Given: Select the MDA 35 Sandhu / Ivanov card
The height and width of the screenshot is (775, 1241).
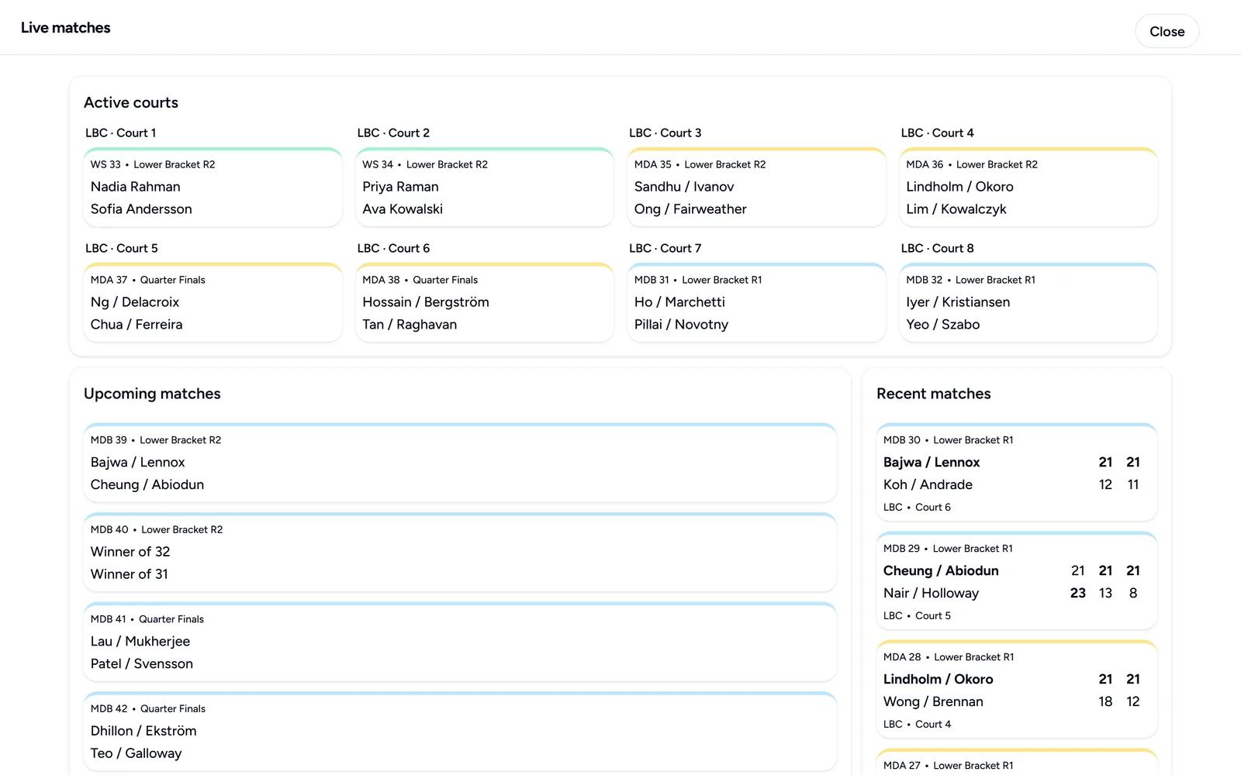Looking at the screenshot, I should tap(756, 187).
